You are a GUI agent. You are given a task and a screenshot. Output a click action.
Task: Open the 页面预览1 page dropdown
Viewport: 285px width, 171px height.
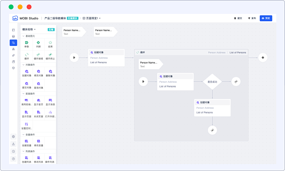click(92, 18)
